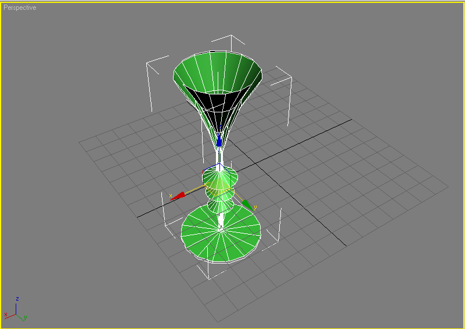Select the circular base of the goblet
The height and width of the screenshot is (329, 465).
pyautogui.click(x=221, y=234)
